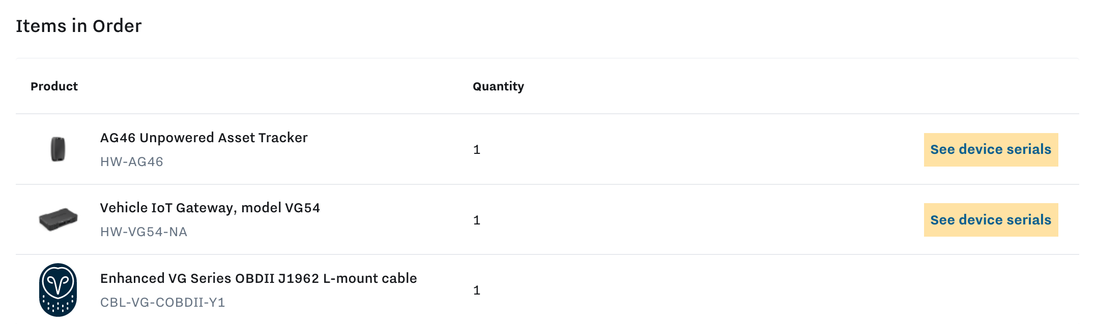Select the Enhanced VG Series OBDII cable name
This screenshot has height=324, width=1095.
pos(259,278)
